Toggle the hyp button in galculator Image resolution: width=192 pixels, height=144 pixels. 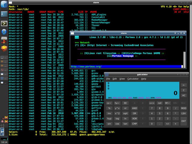click(x=109, y=118)
